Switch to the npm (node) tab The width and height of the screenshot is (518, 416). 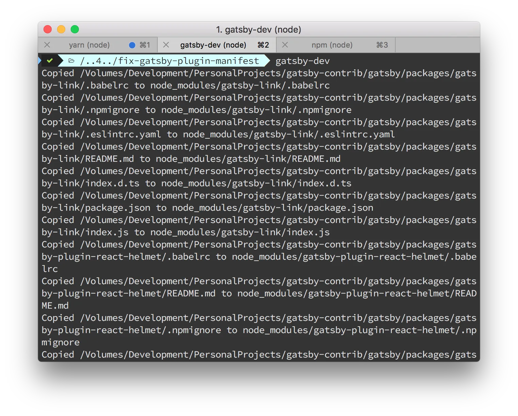336,45
